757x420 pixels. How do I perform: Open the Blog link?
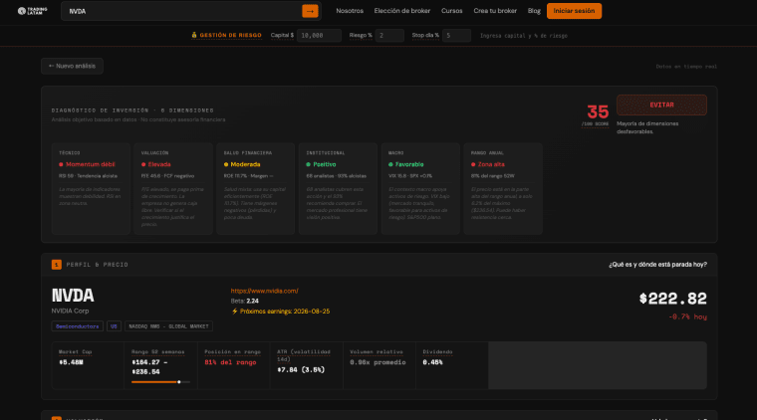coord(534,11)
